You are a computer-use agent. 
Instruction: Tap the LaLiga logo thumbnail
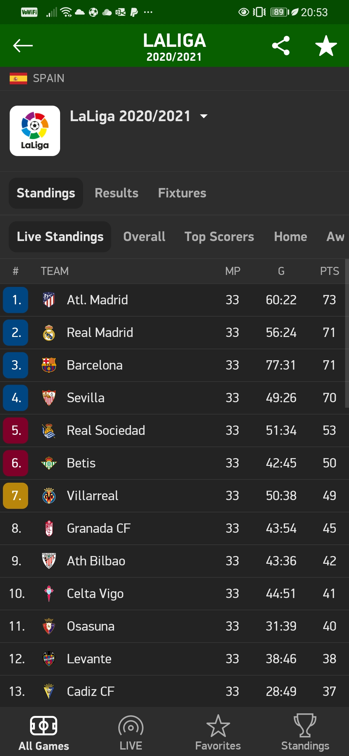click(x=35, y=131)
